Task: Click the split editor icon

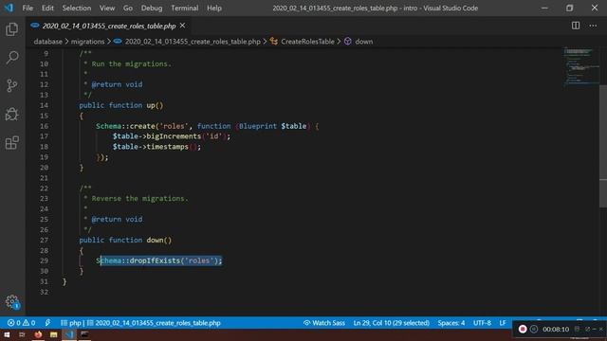Action: (x=576, y=26)
